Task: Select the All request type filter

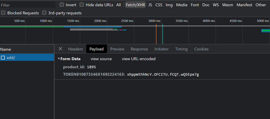Action: point(119,5)
